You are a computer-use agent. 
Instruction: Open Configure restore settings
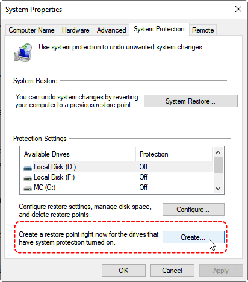(x=193, y=210)
